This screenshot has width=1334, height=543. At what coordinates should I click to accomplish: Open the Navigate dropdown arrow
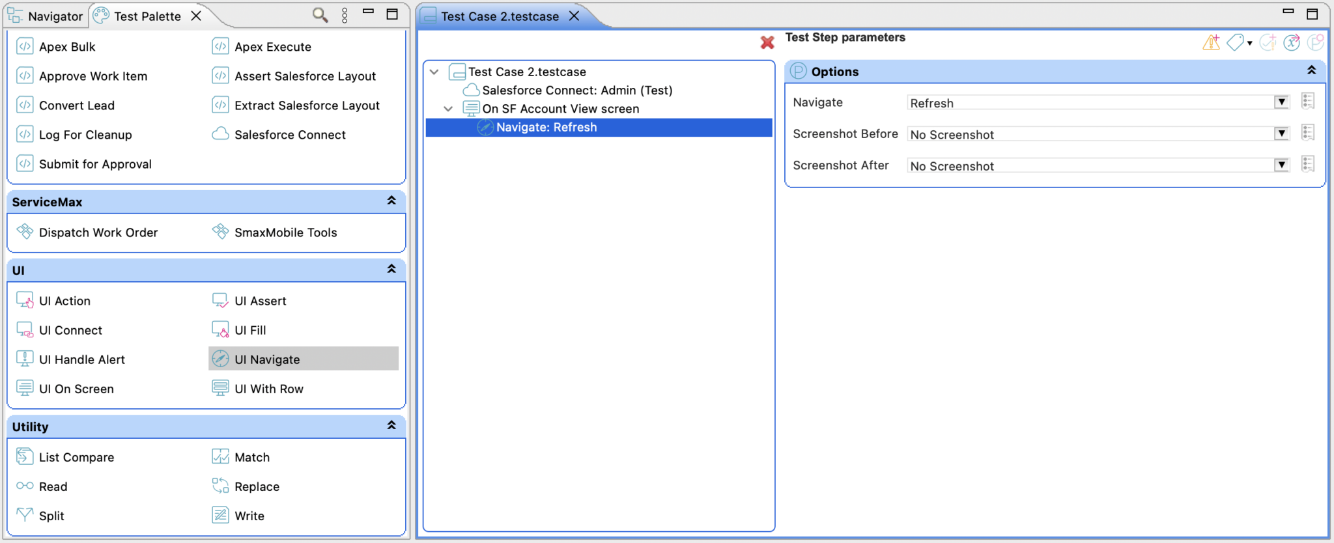[1281, 102]
